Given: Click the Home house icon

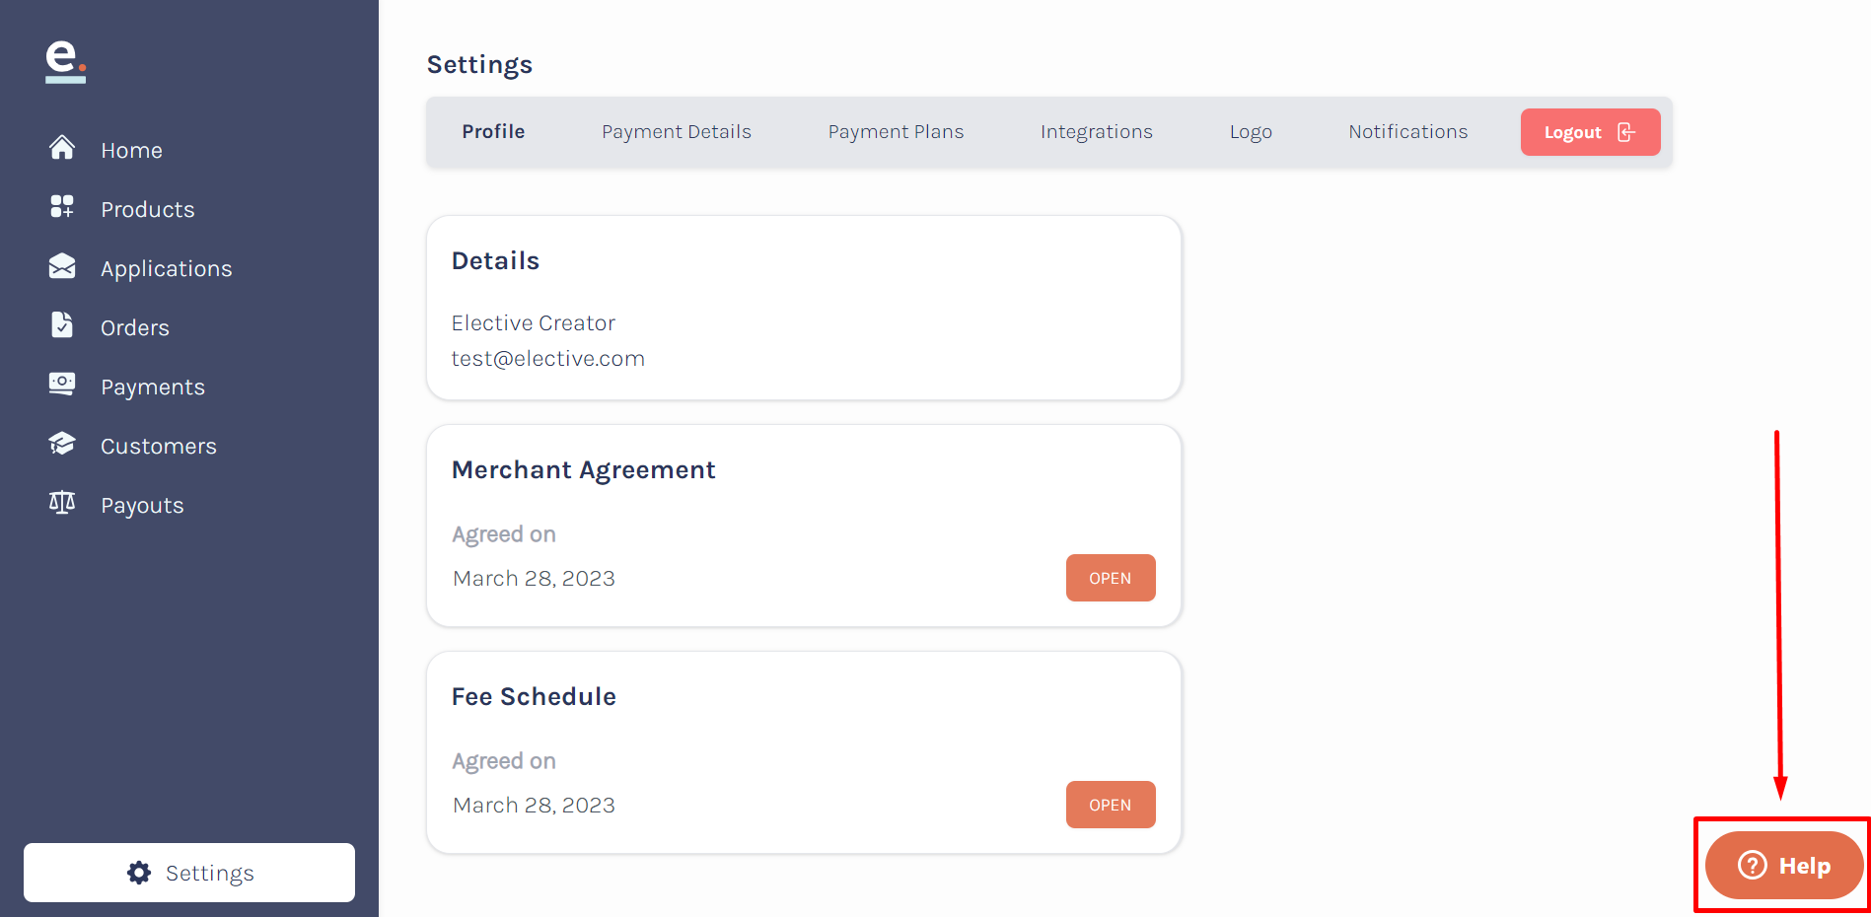Looking at the screenshot, I should (62, 148).
